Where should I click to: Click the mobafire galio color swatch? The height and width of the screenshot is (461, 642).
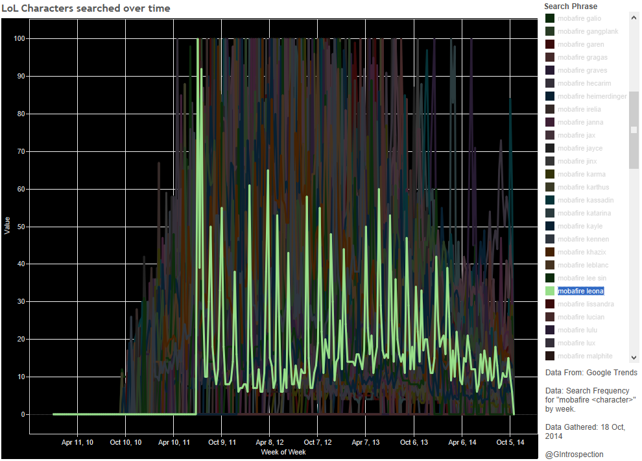(550, 18)
